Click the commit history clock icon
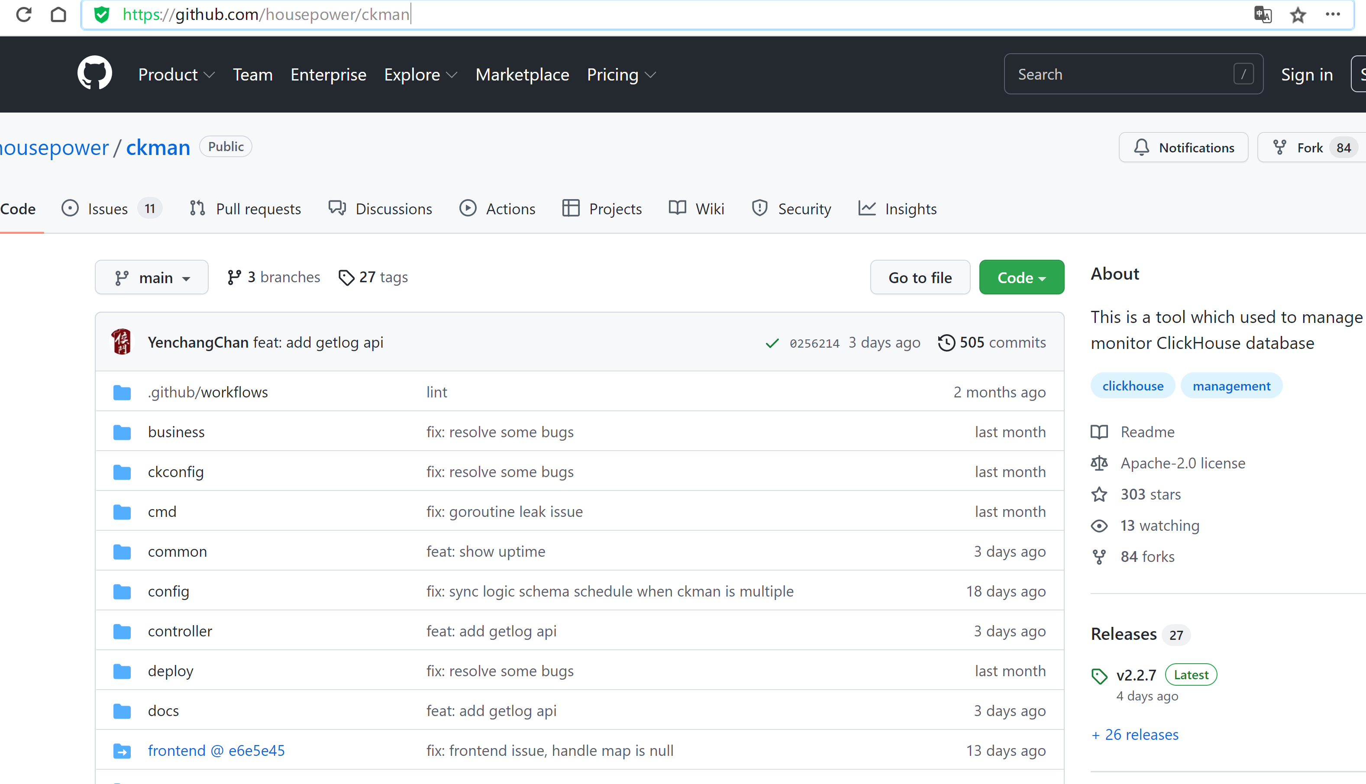 [x=946, y=343]
